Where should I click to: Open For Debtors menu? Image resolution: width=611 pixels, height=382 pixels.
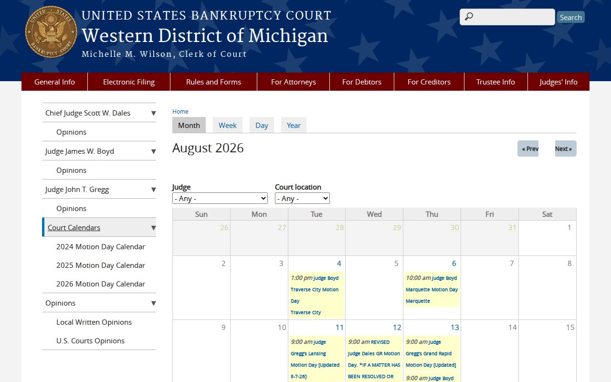(362, 82)
